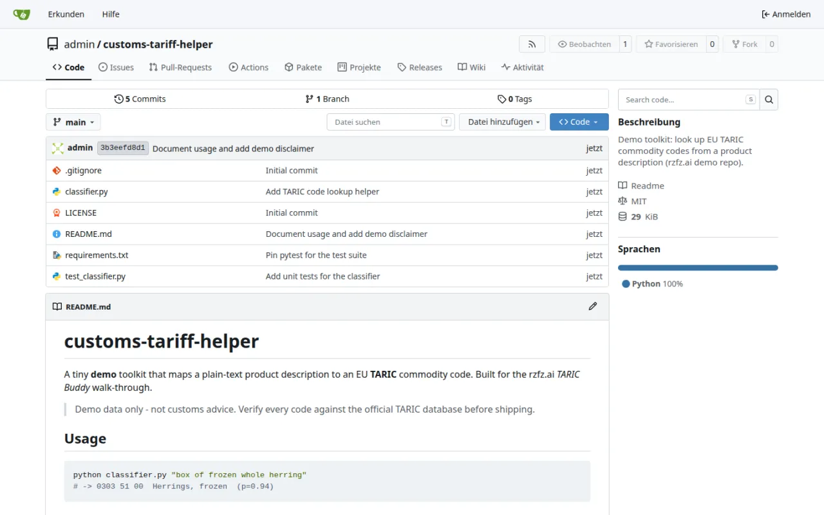Click the Fork button
Viewport: 824px width, 515px height.
744,44
